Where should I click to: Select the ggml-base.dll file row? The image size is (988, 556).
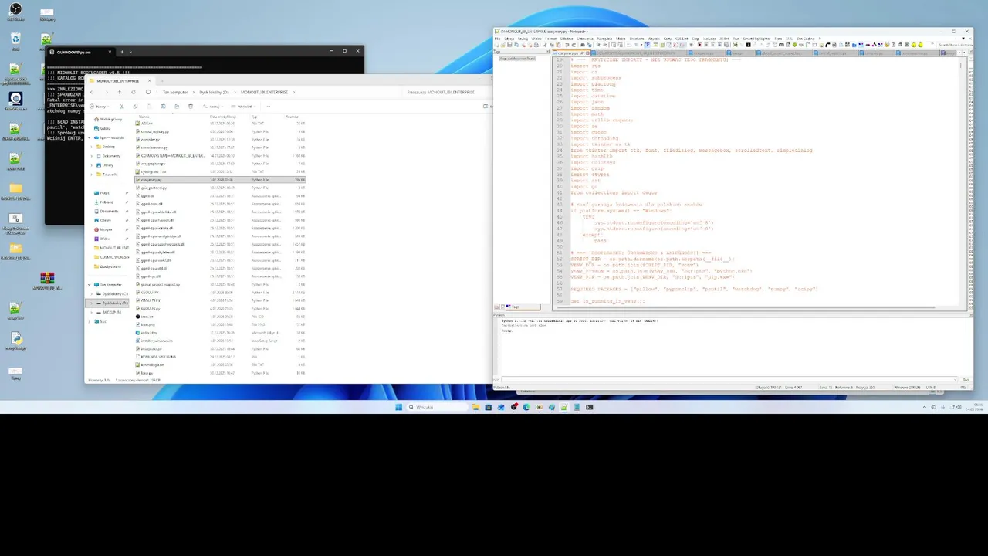coord(221,204)
